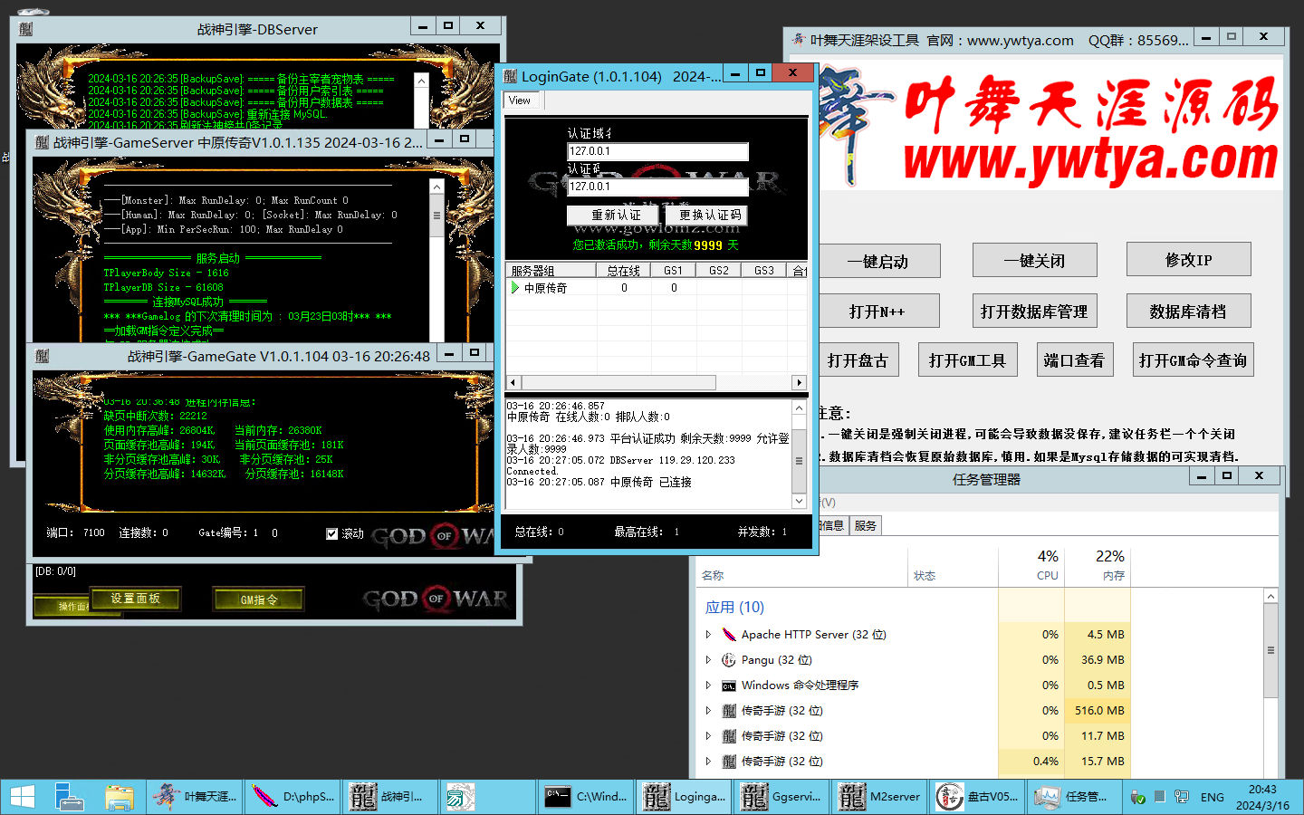Open the Windows Start menu
1304x815 pixels.
[x=23, y=797]
